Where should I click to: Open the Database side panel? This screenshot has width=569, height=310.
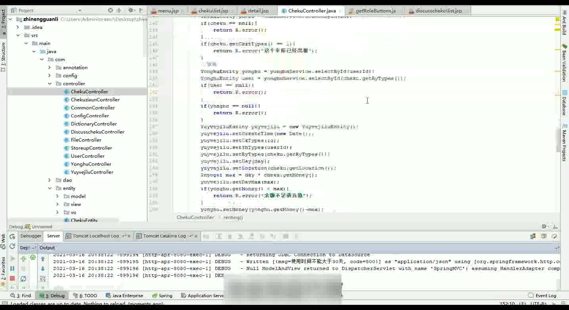pos(564,104)
